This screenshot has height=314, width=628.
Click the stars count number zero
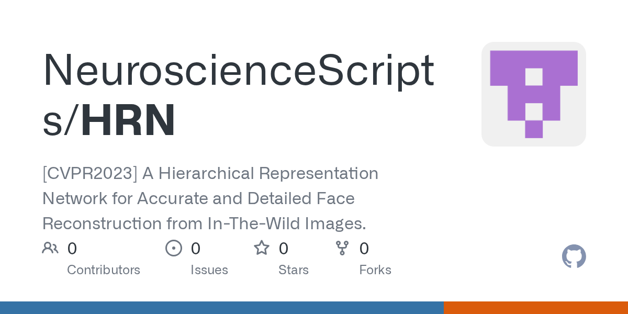tap(284, 249)
